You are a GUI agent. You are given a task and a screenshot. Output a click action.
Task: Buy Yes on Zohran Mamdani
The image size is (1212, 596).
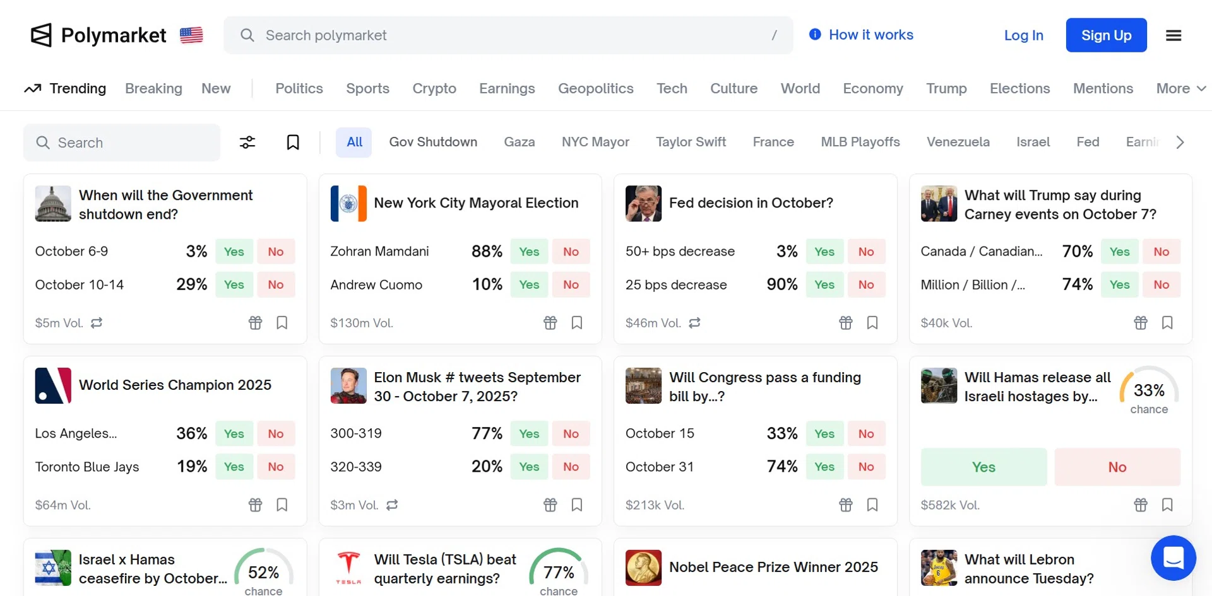pos(529,252)
